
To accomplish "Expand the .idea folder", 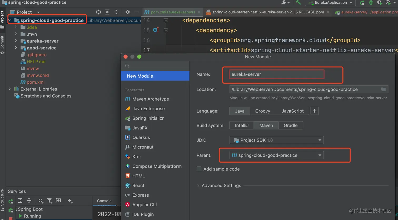I will (x=16, y=27).
